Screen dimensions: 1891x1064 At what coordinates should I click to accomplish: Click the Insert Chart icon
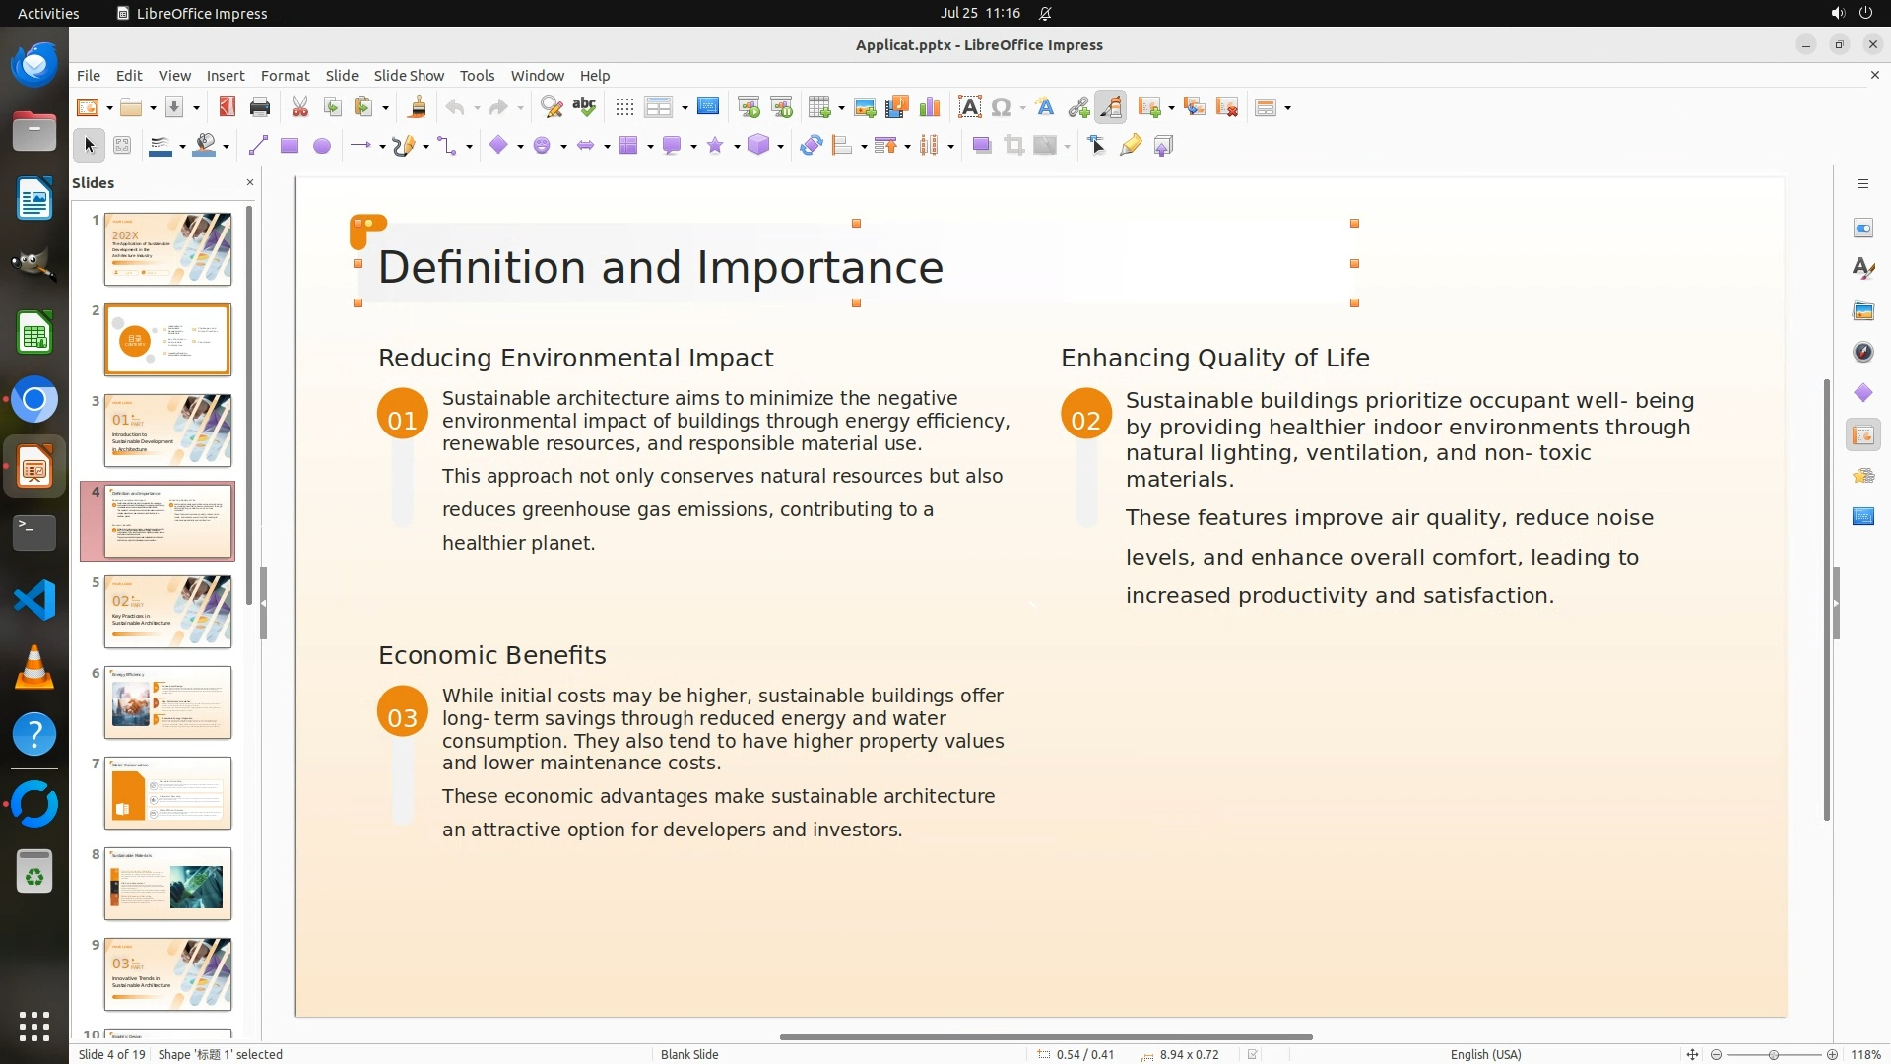point(929,107)
